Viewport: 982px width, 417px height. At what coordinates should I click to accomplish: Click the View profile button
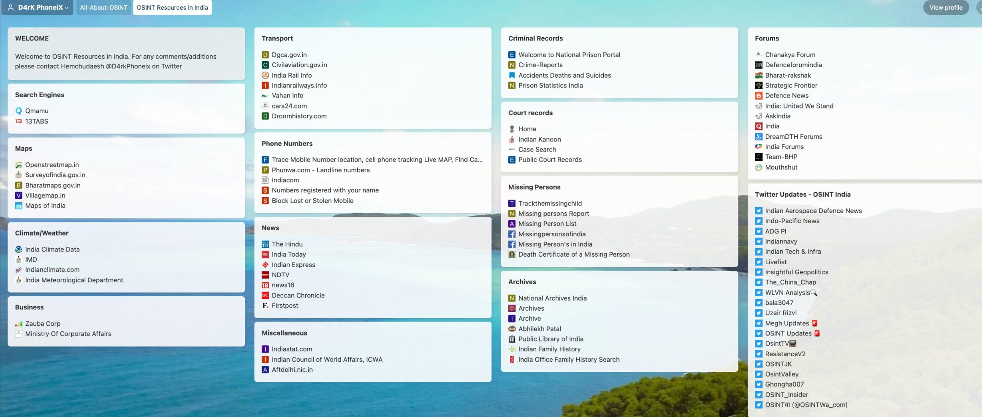tap(946, 7)
